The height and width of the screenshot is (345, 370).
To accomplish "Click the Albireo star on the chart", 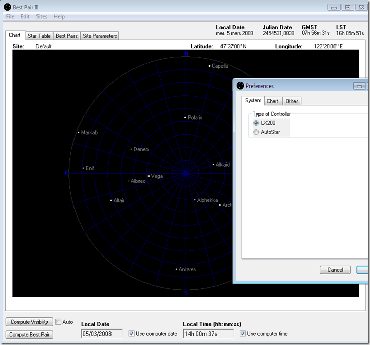I will (x=129, y=181).
